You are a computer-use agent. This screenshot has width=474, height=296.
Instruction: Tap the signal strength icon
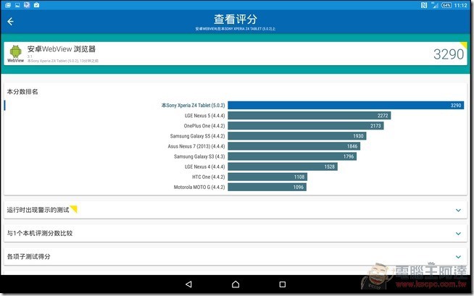(435, 5)
